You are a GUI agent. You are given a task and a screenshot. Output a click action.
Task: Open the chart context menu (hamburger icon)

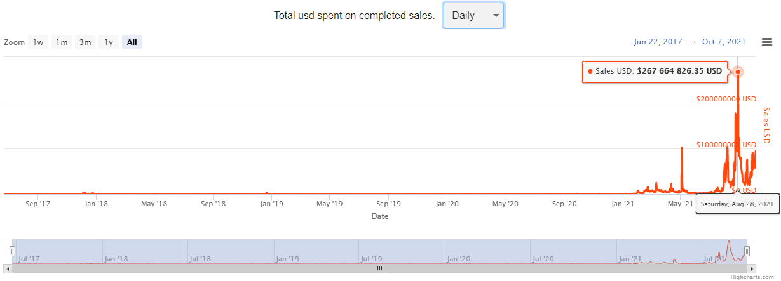click(767, 42)
